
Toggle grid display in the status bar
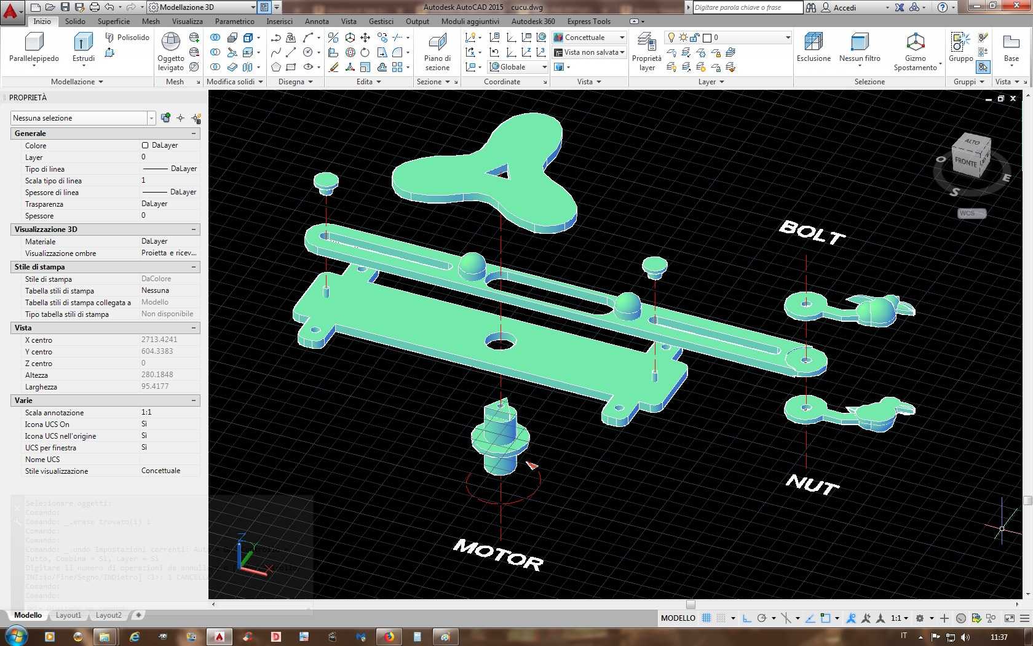pos(706,618)
